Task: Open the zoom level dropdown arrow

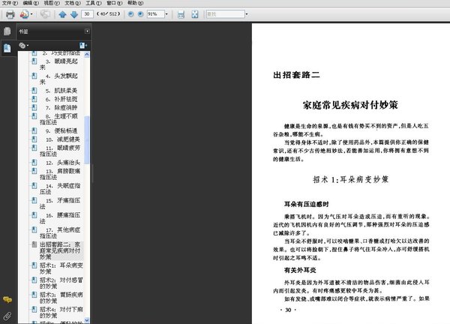Action: 166,14
